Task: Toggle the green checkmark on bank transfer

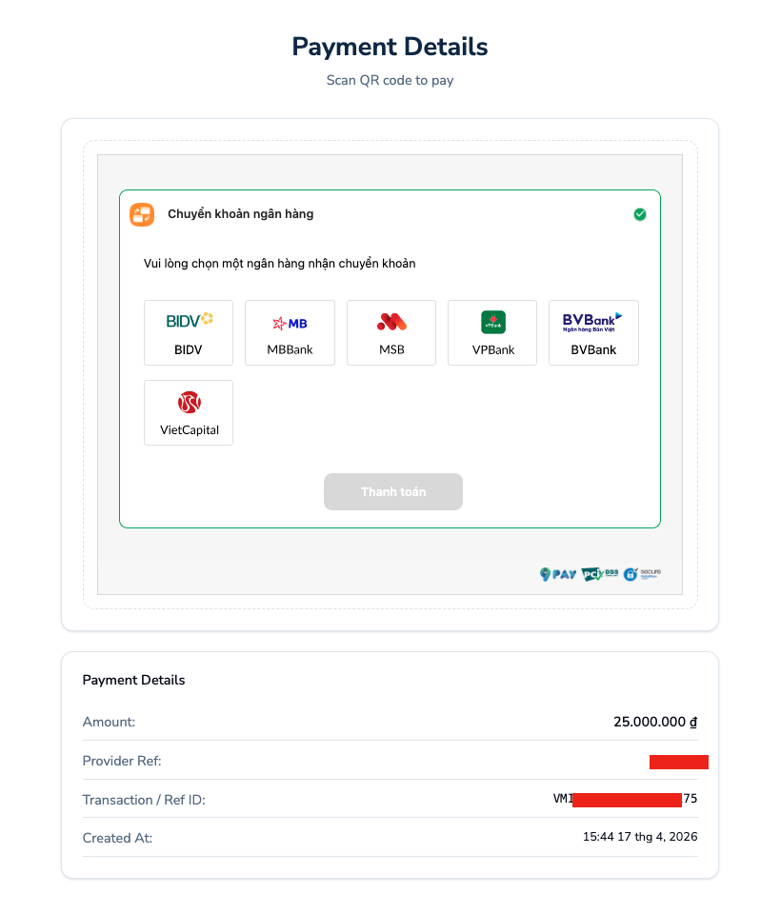Action: coord(640,214)
